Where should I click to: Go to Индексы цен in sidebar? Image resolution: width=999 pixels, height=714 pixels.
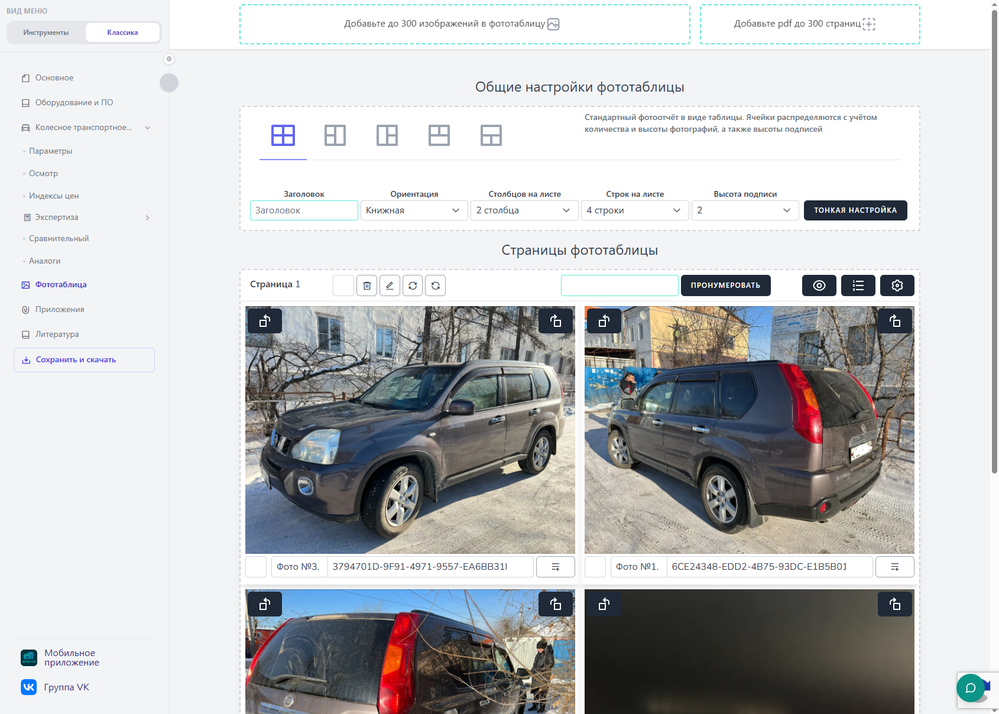pyautogui.click(x=54, y=196)
